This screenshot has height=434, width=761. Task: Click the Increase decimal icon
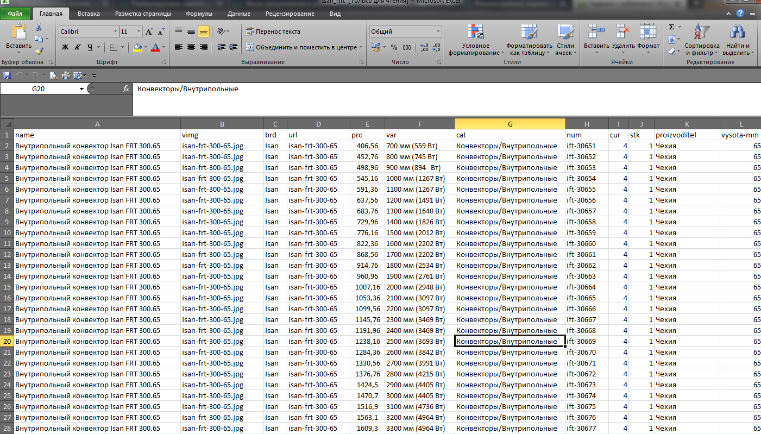pos(424,47)
